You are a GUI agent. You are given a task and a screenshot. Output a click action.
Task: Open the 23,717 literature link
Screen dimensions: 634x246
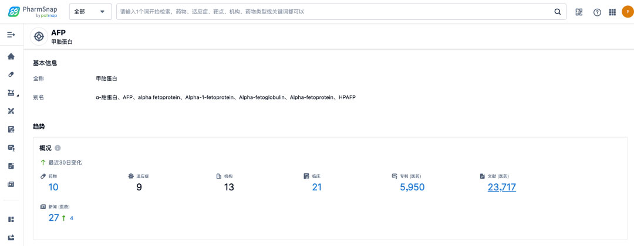coord(501,187)
